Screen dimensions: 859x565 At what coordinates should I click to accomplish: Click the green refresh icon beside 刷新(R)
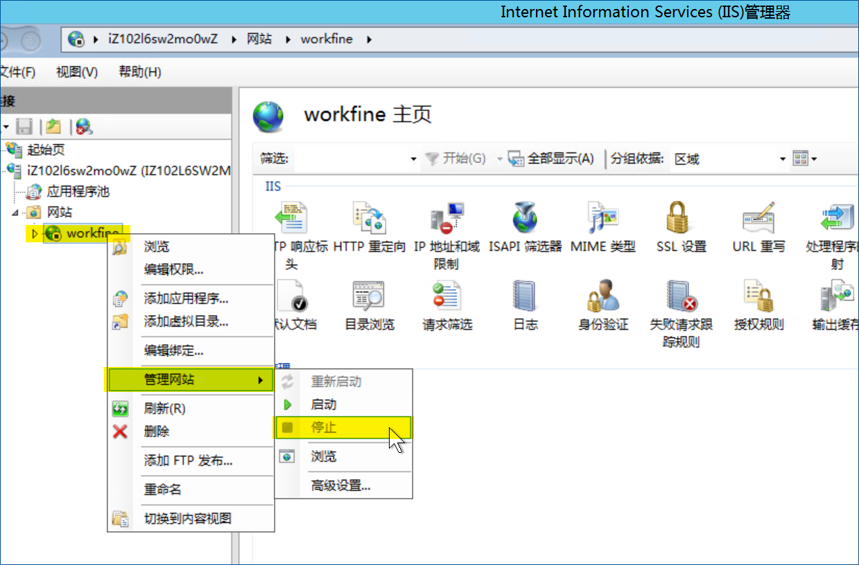pyautogui.click(x=120, y=409)
